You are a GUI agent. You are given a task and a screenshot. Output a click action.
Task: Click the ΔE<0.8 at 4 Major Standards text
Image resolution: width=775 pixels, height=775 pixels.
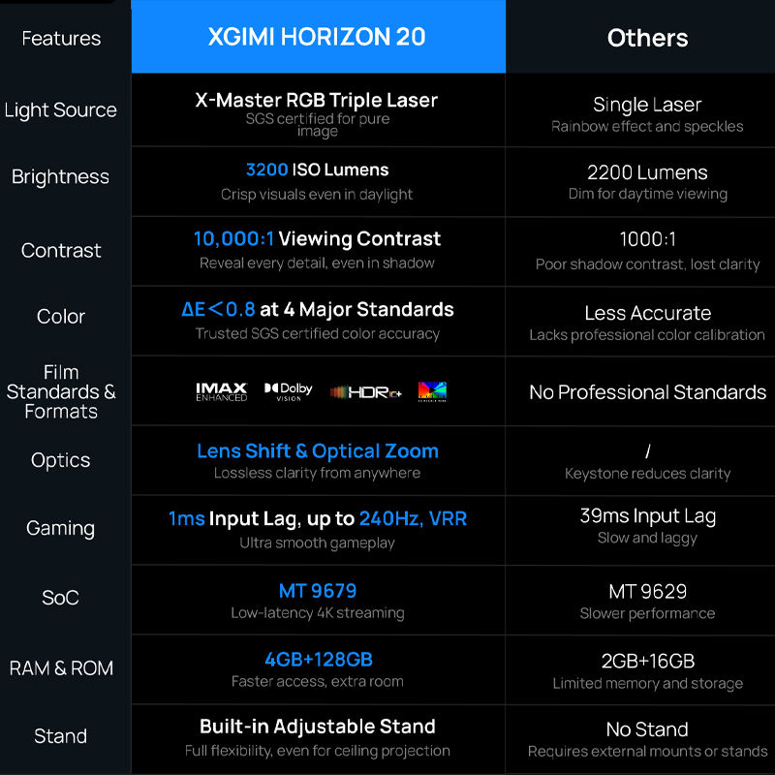pyautogui.click(x=318, y=309)
